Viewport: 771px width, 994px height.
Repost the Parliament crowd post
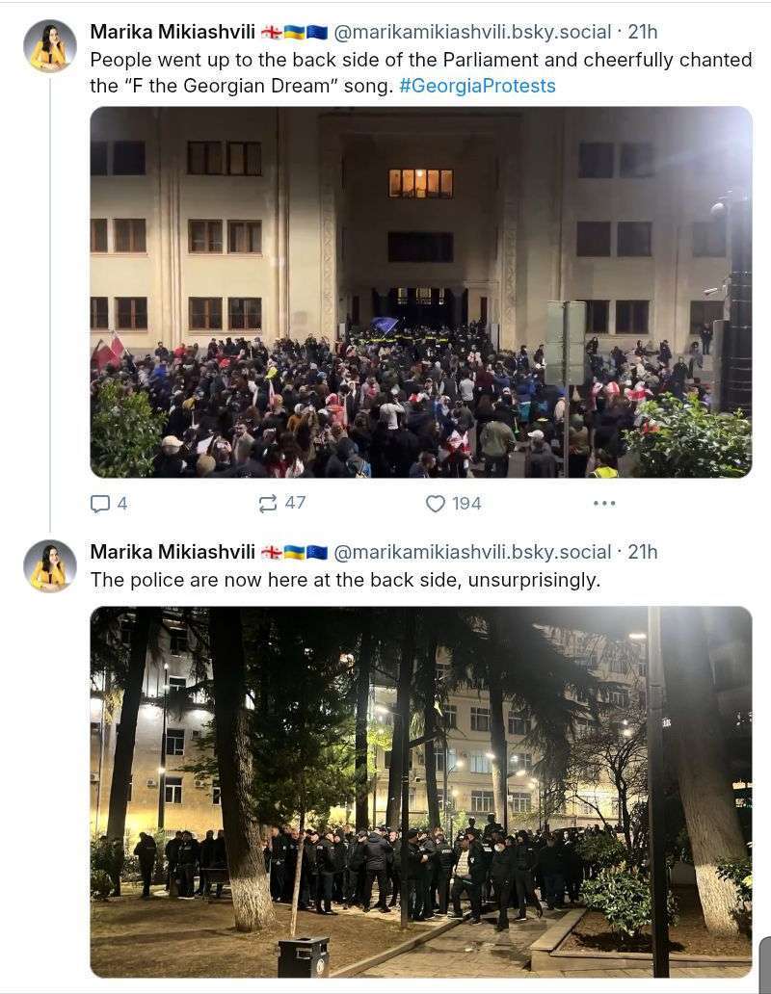tap(268, 504)
